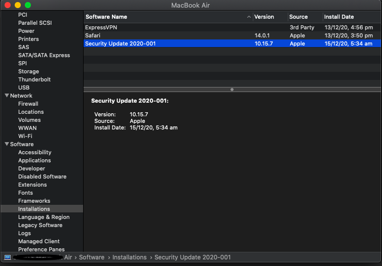Open Logs under Software
This screenshot has width=382, height=266.
tap(24, 233)
